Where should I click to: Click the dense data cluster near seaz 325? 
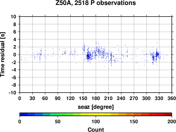pos(157,55)
